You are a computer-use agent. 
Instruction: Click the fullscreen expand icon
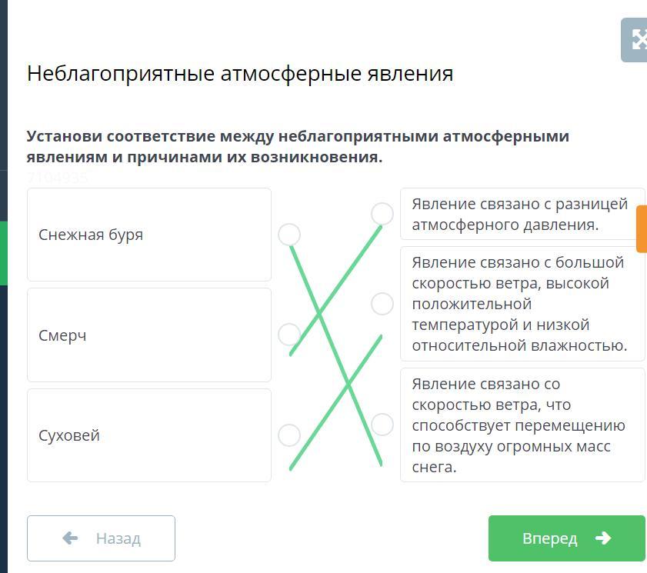[637, 40]
